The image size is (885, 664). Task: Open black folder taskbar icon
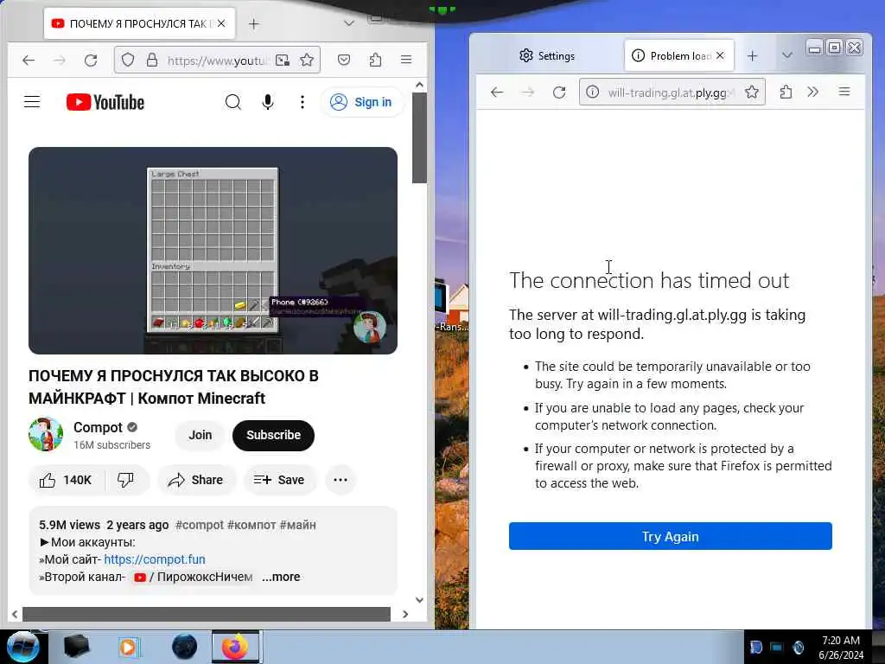(76, 647)
